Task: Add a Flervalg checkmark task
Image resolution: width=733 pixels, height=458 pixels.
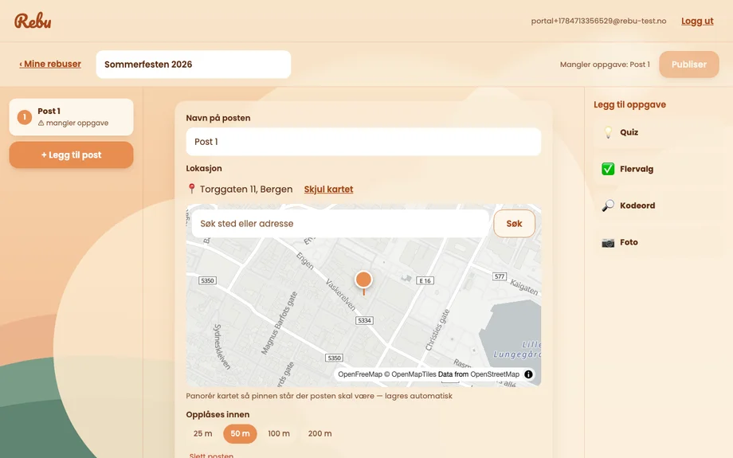Action: (x=658, y=169)
